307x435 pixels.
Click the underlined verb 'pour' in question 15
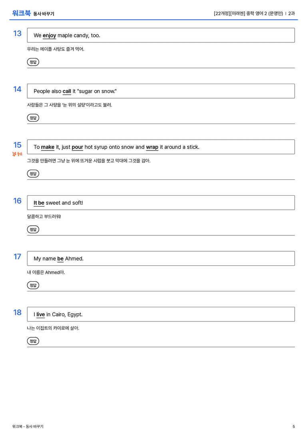(x=77, y=147)
